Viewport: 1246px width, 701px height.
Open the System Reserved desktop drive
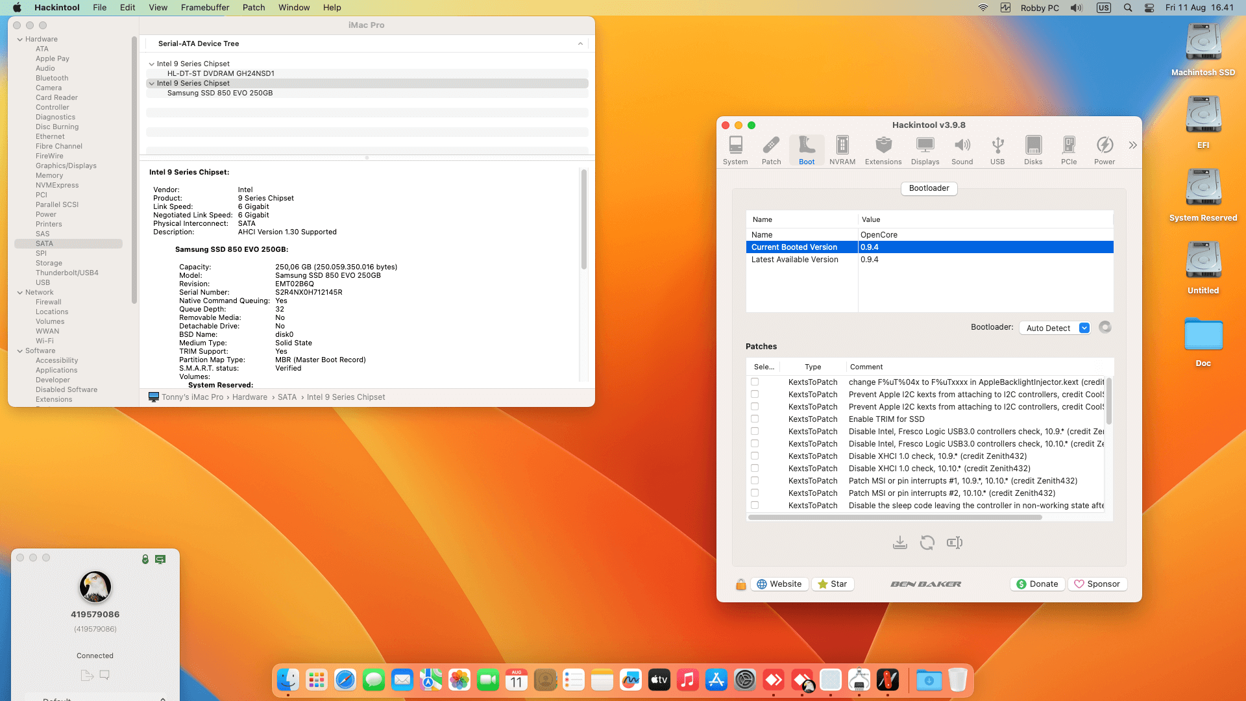pyautogui.click(x=1203, y=196)
